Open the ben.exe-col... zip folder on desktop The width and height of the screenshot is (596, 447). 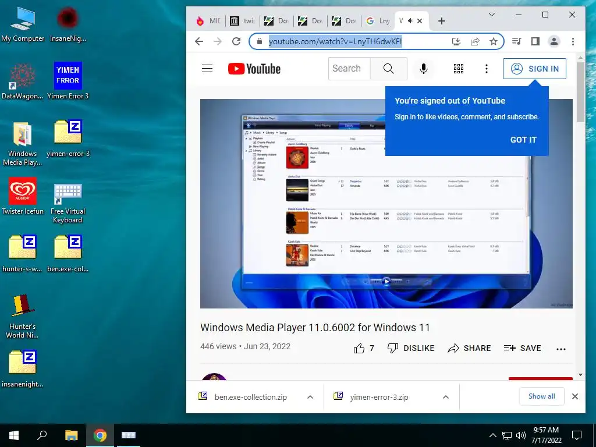[x=68, y=254]
